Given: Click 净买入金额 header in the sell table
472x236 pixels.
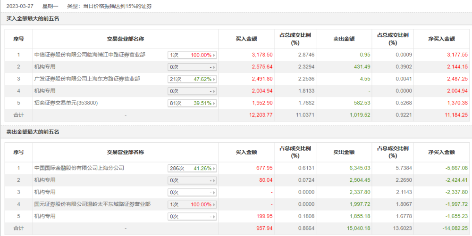Looking at the screenshot, I should (x=441, y=152).
